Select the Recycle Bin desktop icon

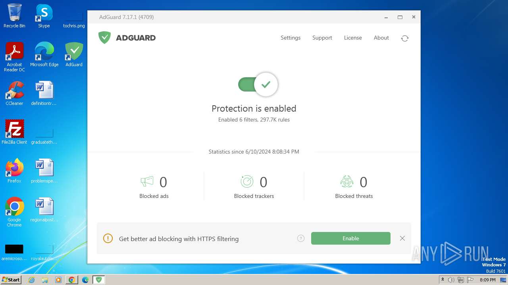click(14, 16)
